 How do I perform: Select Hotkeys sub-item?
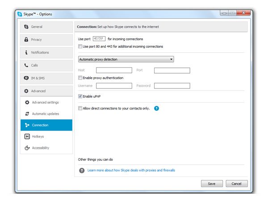(x=46, y=136)
